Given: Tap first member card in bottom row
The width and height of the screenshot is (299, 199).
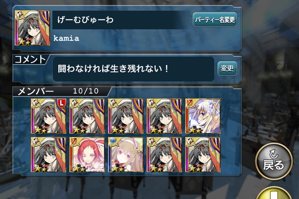Looking at the screenshot, I should pyautogui.click(x=49, y=154).
